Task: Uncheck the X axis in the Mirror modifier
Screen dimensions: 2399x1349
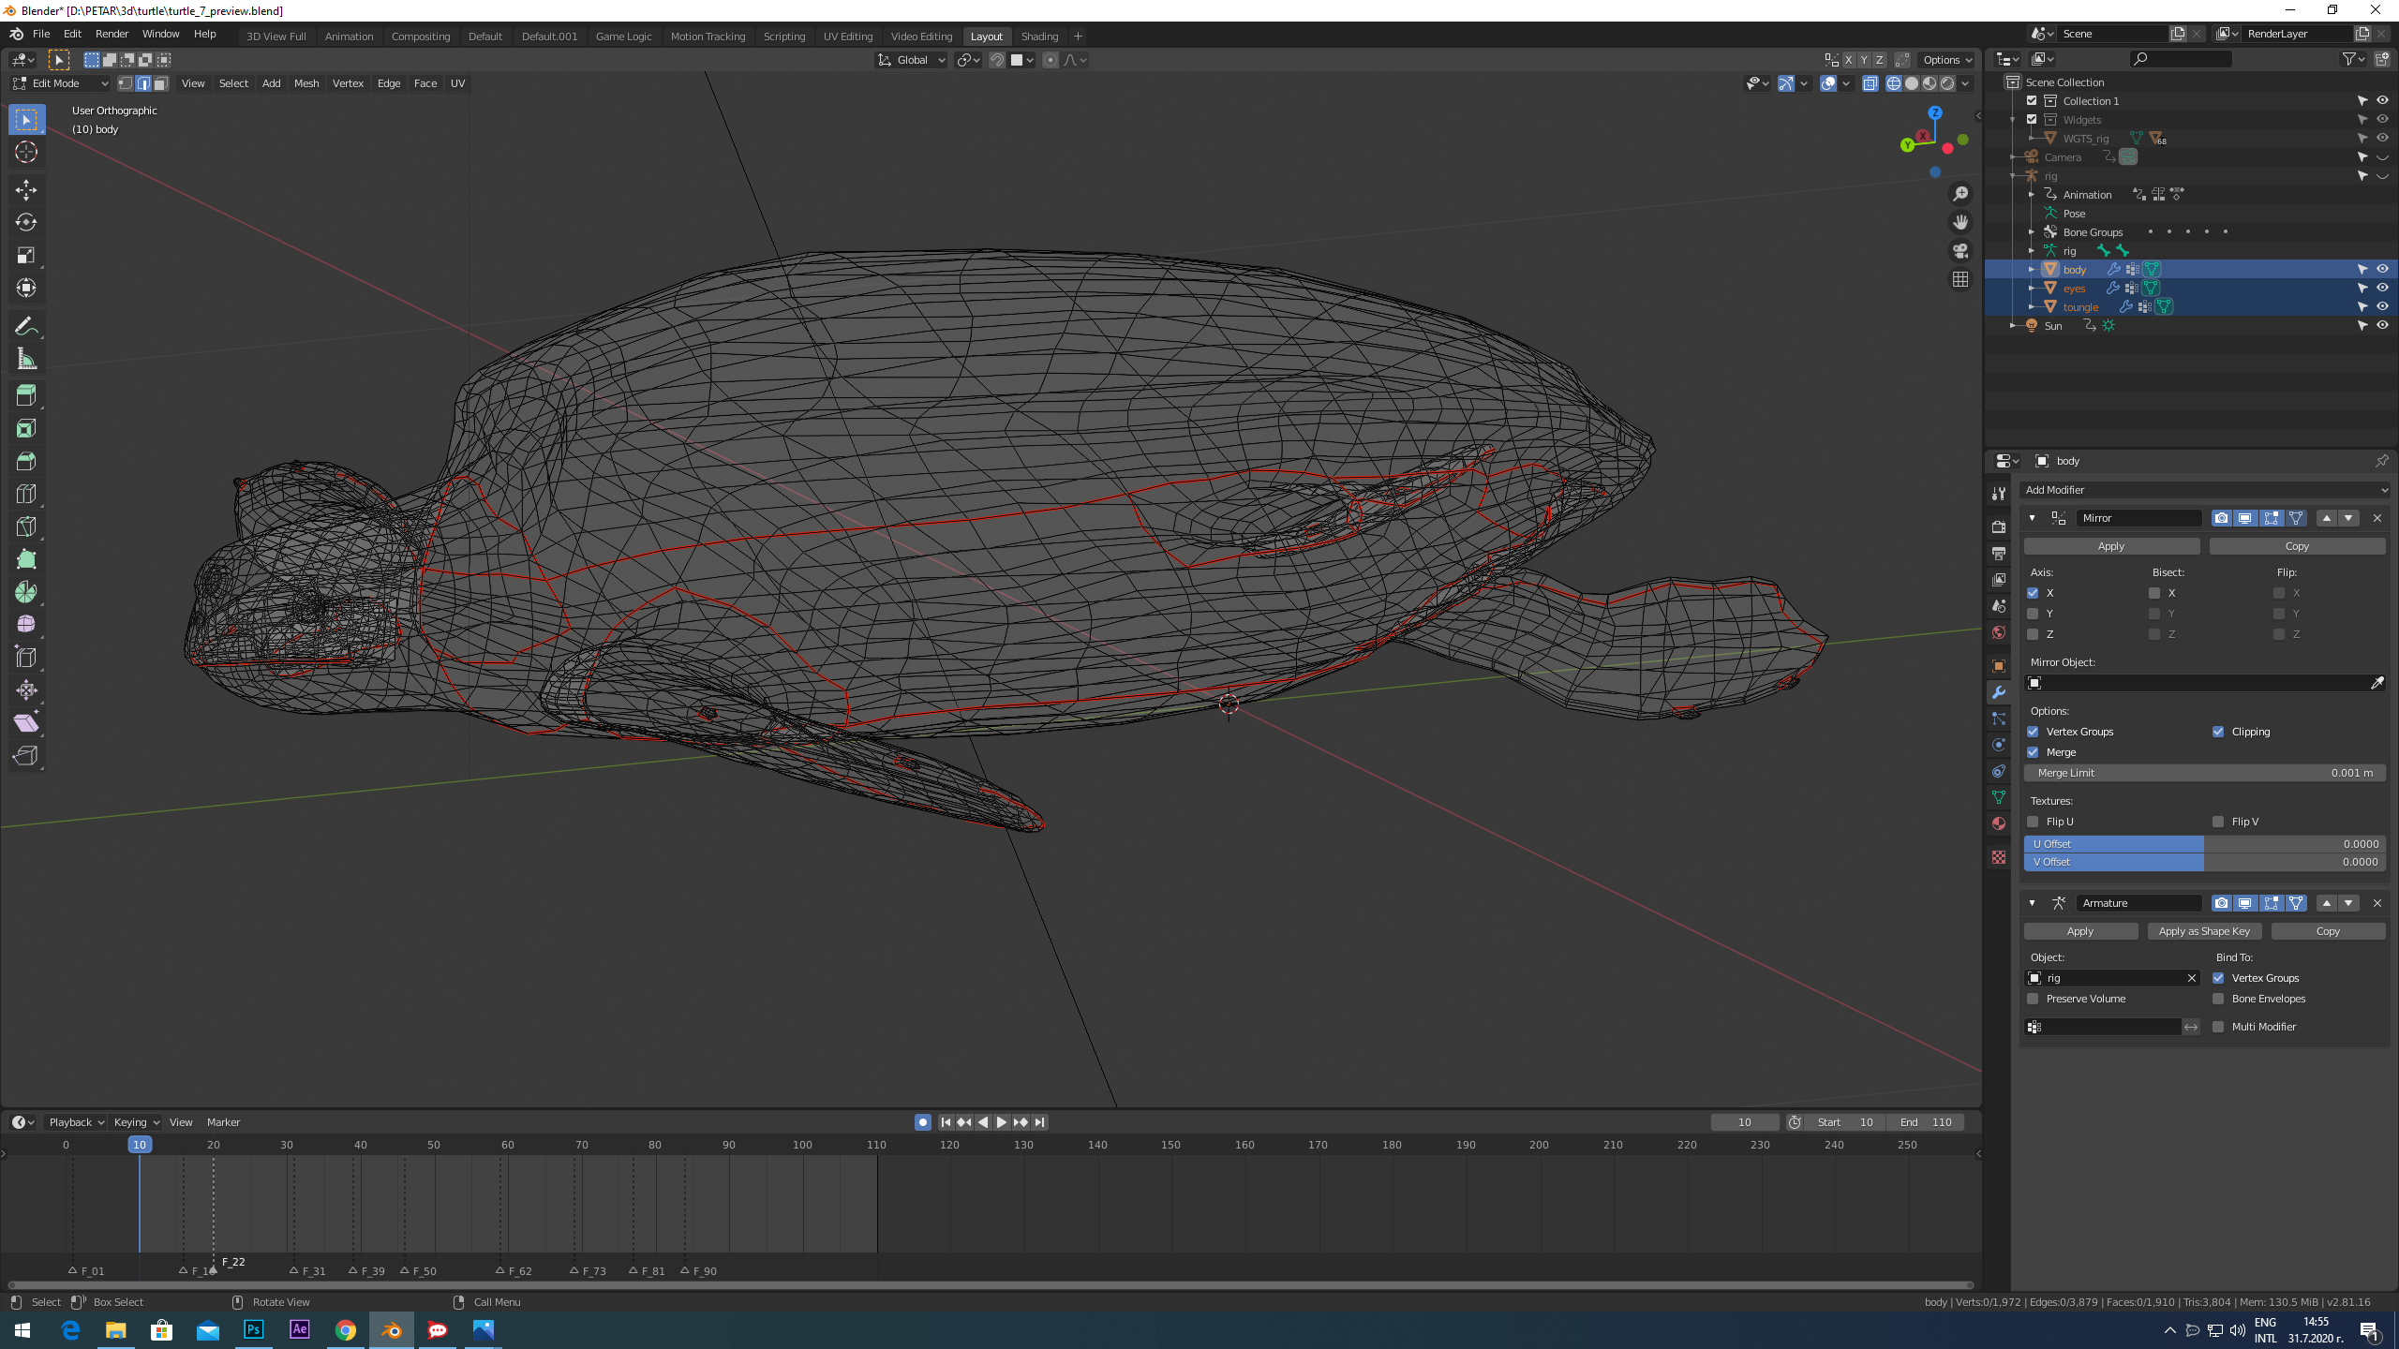Action: click(x=2033, y=593)
